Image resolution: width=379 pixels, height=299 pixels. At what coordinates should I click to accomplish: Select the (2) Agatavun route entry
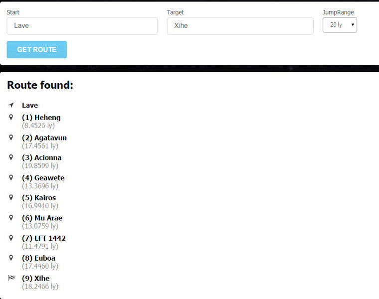click(x=44, y=138)
